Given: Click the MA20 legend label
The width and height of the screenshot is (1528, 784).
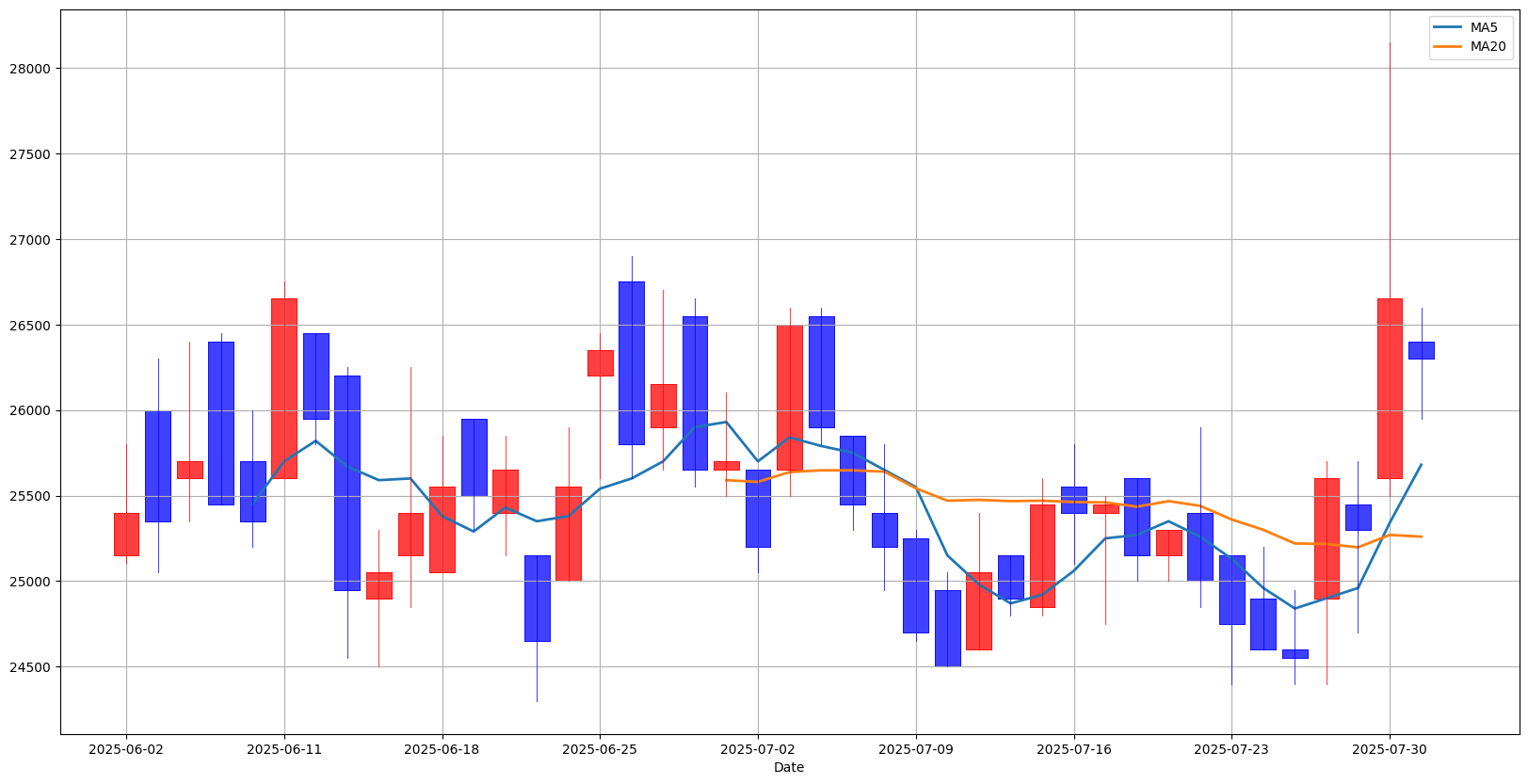Looking at the screenshot, I should coord(1488,46).
